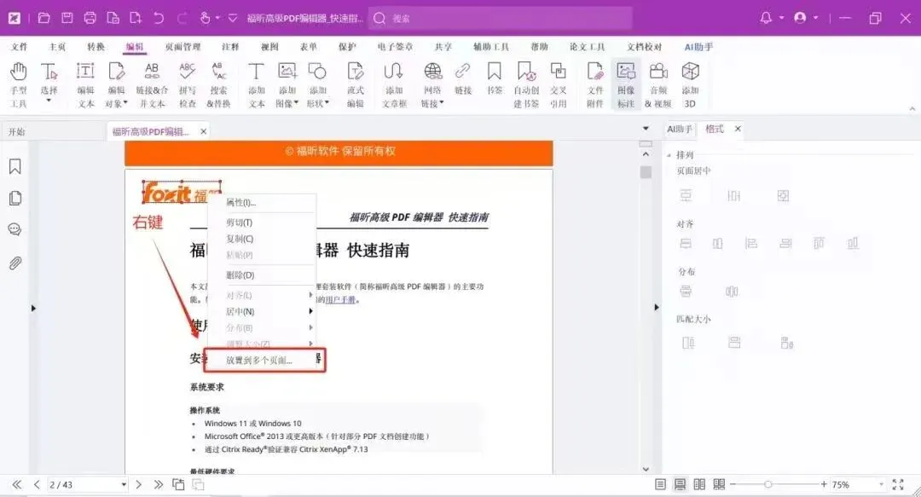Image resolution: width=921 pixels, height=497 pixels.
Task: Click the open file folder icon
Action: pyautogui.click(x=44, y=18)
